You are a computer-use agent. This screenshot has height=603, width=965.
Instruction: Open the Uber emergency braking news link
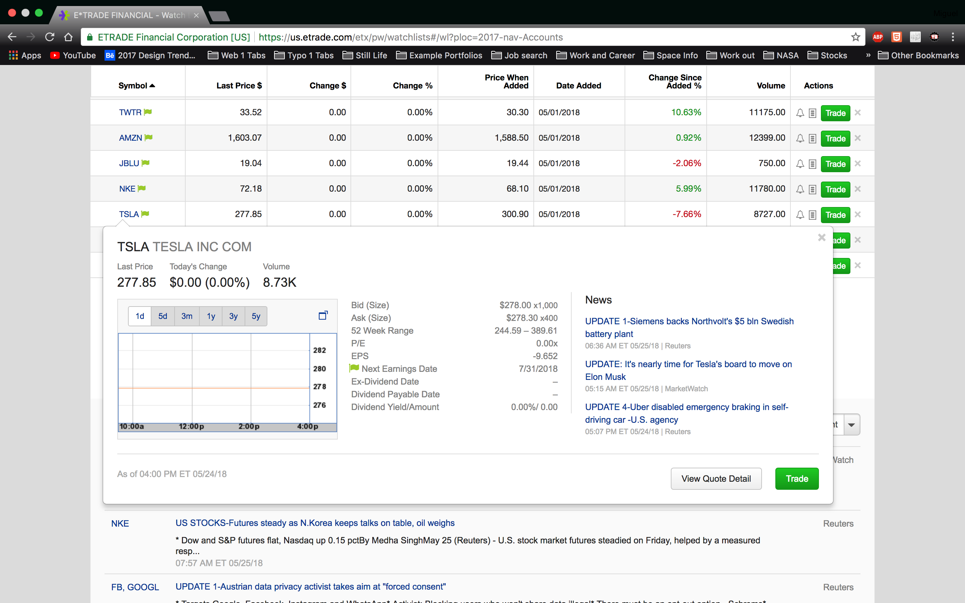click(686, 413)
